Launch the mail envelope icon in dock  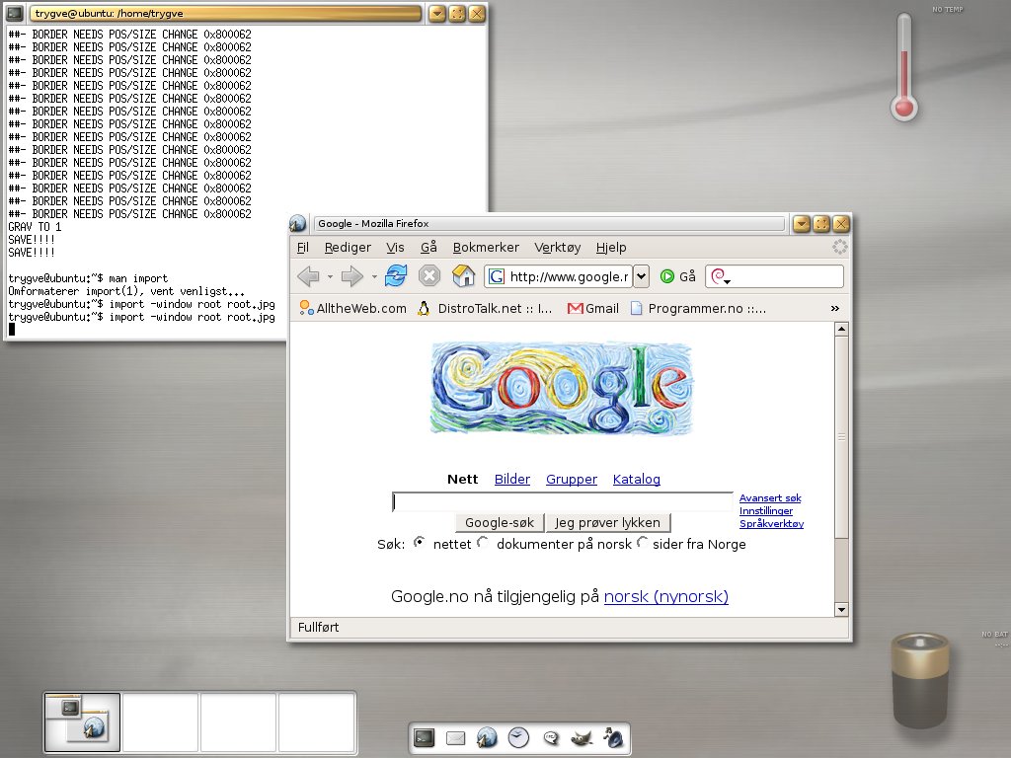point(456,738)
